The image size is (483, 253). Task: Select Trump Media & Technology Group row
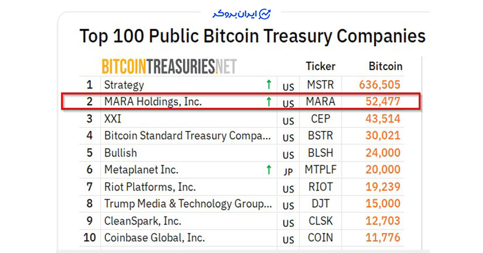tap(187, 204)
